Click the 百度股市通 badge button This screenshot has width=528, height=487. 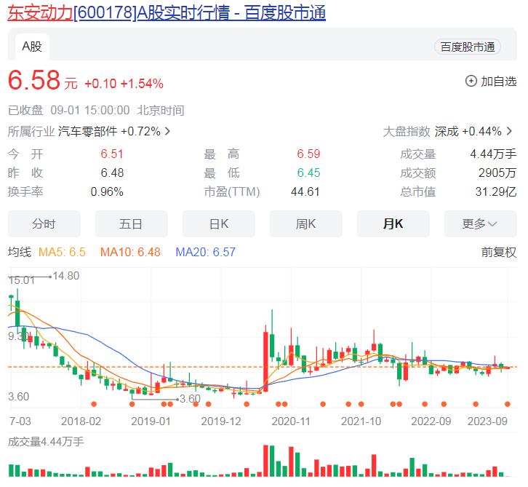pyautogui.click(x=468, y=47)
